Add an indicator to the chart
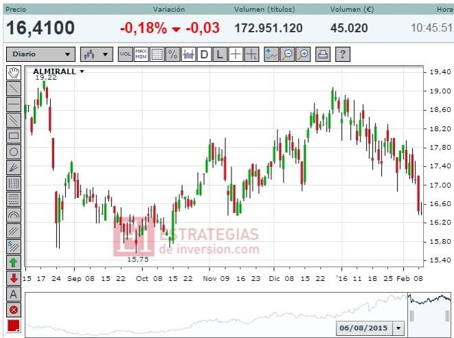Screen dimensions: 454x338 click(x=271, y=54)
